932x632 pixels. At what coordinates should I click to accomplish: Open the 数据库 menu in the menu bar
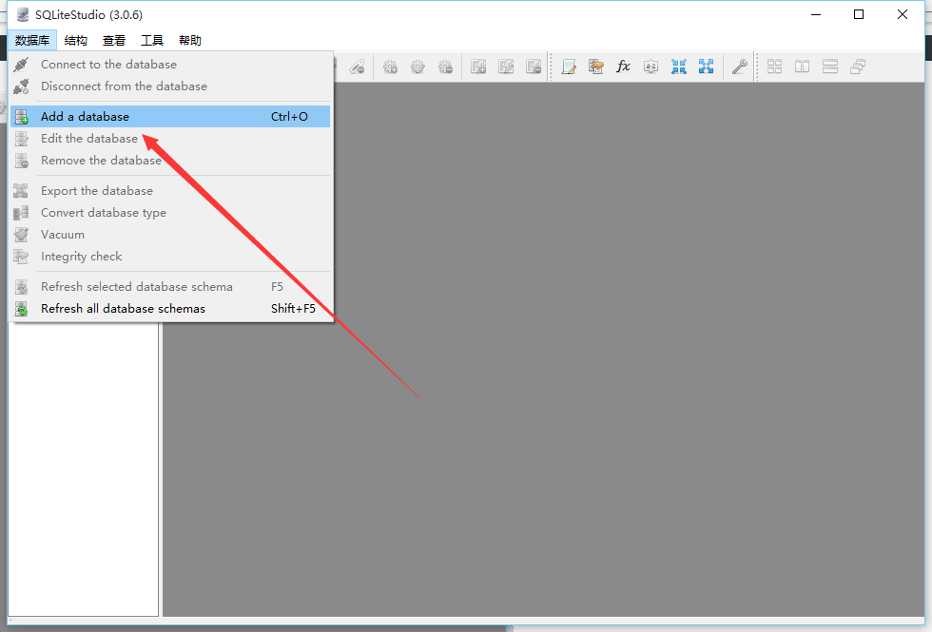click(x=32, y=40)
